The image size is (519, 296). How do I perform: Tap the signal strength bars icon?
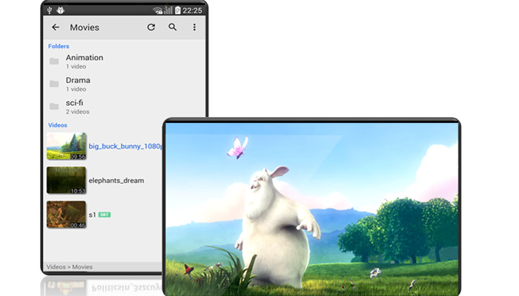pos(168,10)
